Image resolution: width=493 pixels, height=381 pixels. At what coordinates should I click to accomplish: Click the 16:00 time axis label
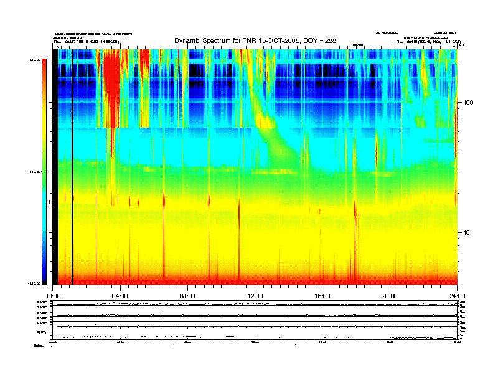tap(322, 296)
